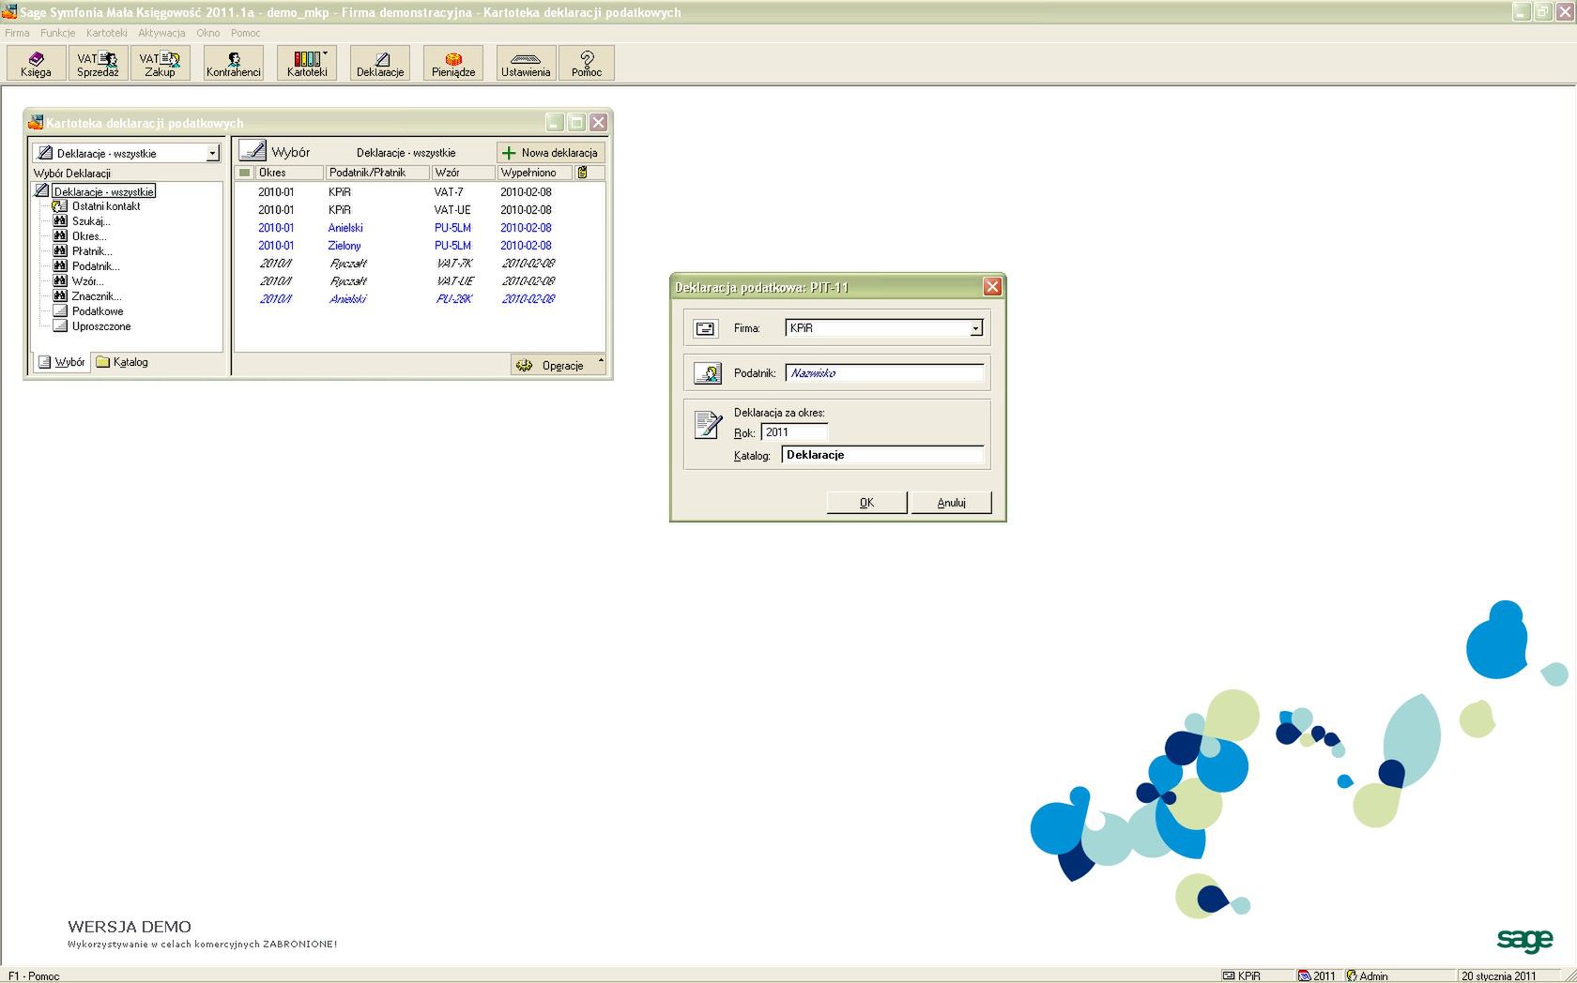
Task: Open Deklaracje toolbar icon
Action: click(x=380, y=63)
